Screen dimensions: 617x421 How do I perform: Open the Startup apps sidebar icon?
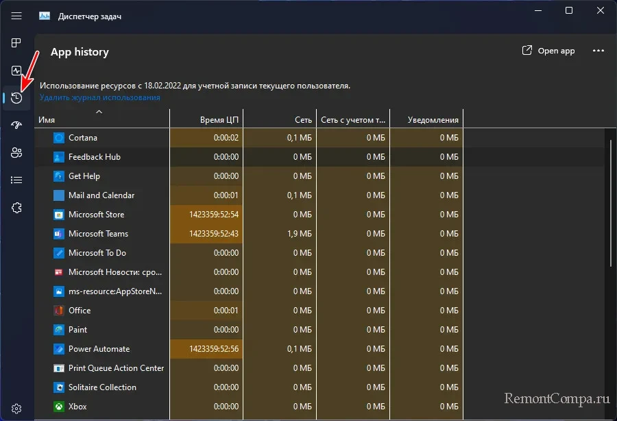[16, 125]
